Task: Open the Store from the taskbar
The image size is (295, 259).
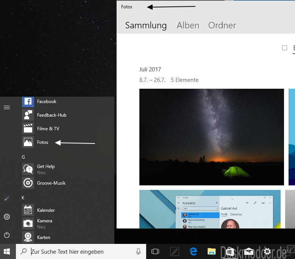Action: click(x=230, y=251)
